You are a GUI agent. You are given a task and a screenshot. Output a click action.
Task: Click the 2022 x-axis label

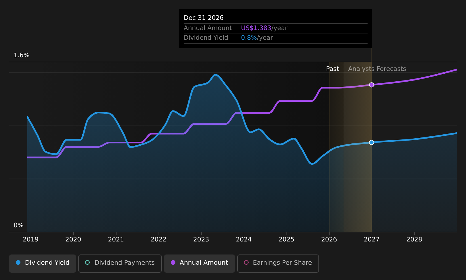158,239
